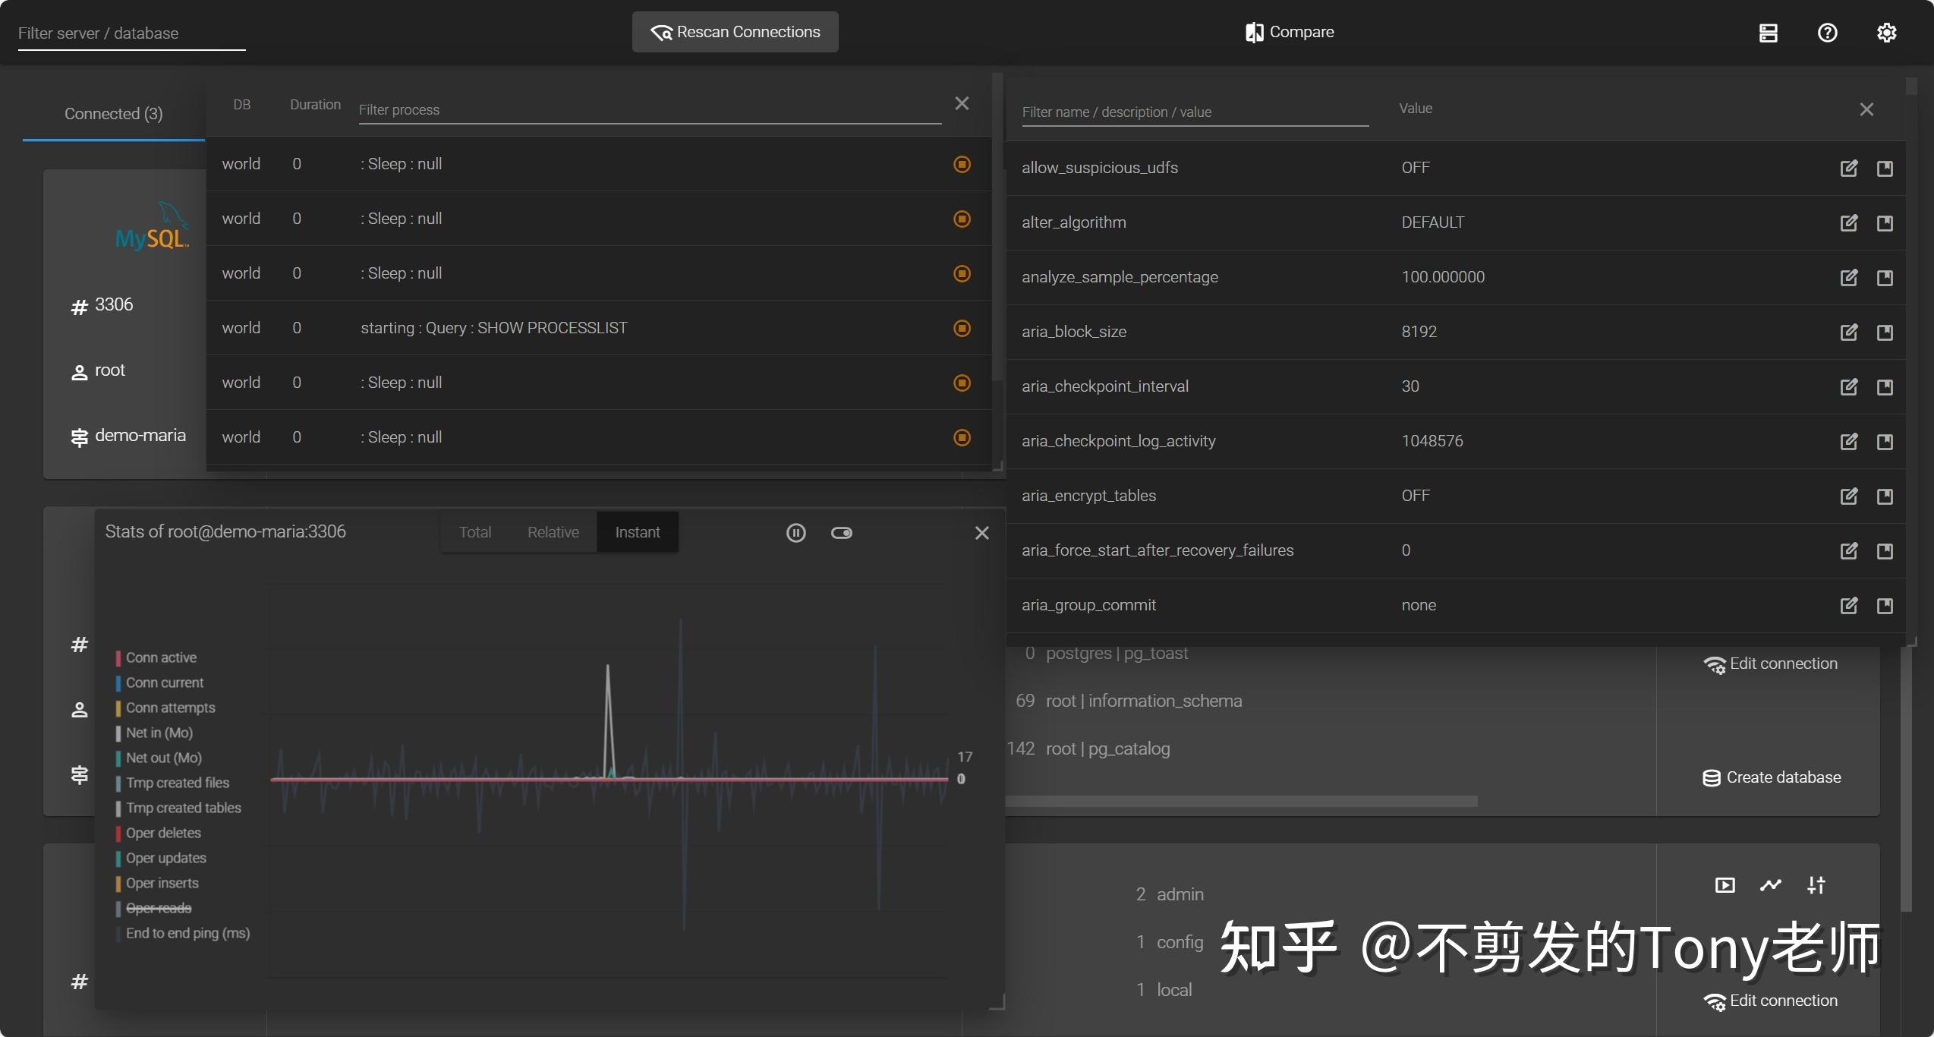Switch to the Instant tab
Viewport: 1934px width, 1037px height.
(x=637, y=532)
